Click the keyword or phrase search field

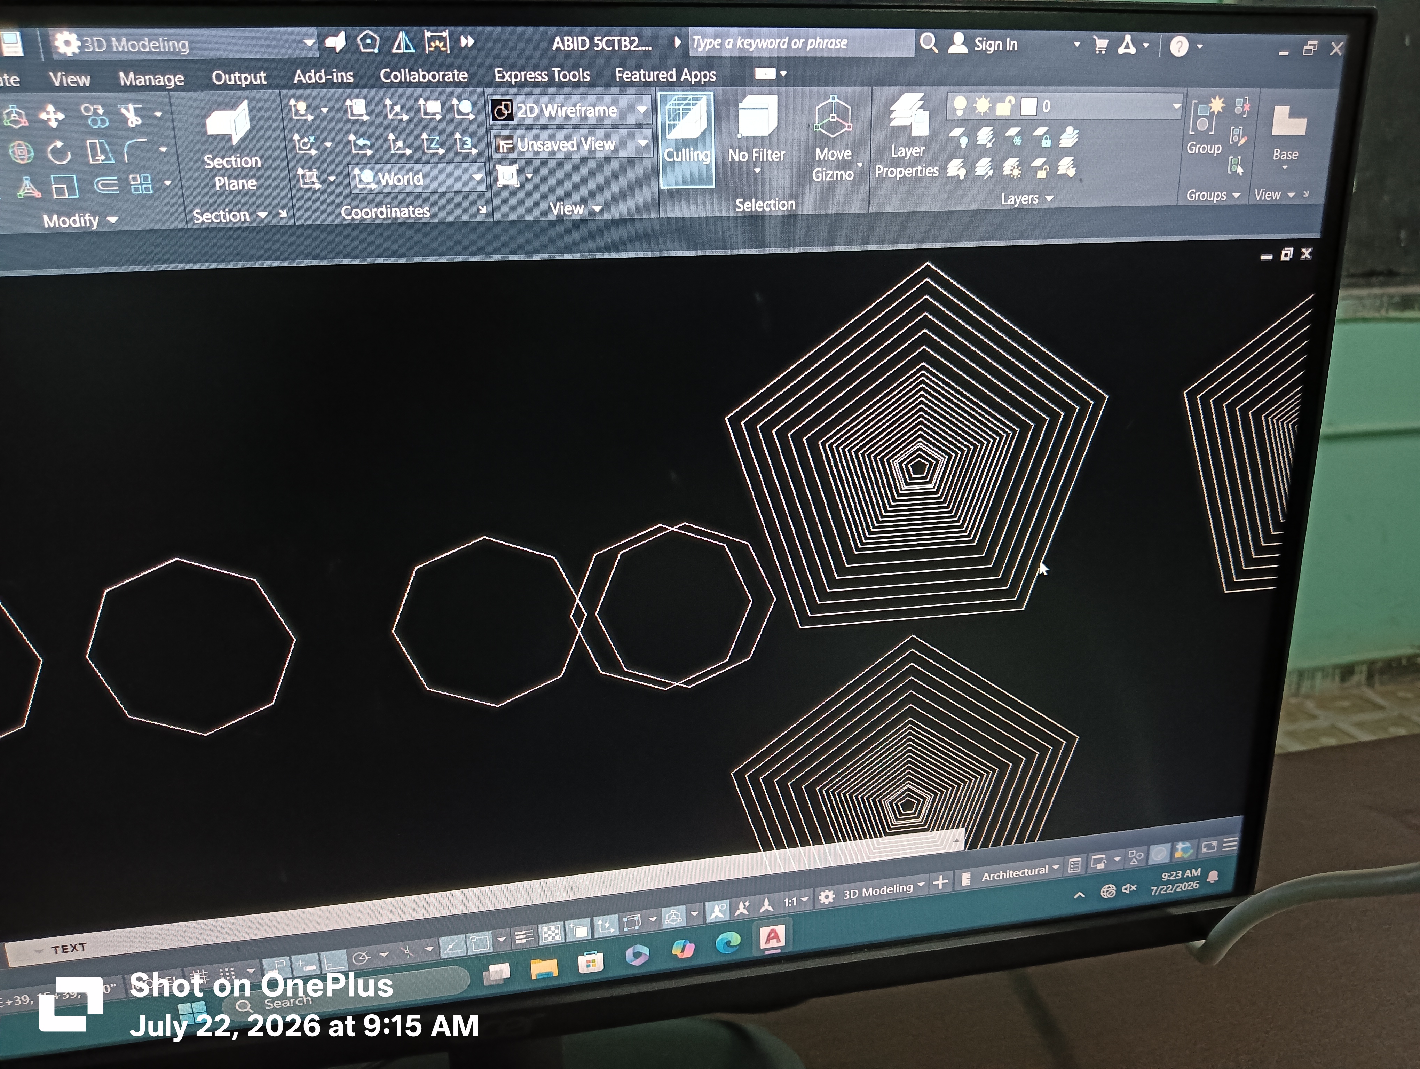pos(801,43)
